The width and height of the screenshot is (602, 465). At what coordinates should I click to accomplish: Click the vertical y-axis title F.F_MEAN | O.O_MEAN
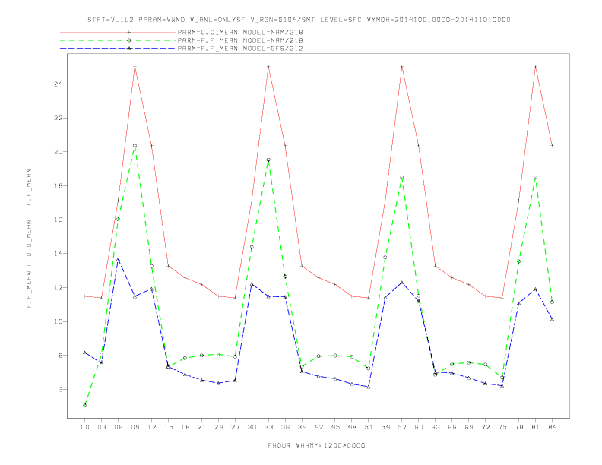click(x=29, y=239)
